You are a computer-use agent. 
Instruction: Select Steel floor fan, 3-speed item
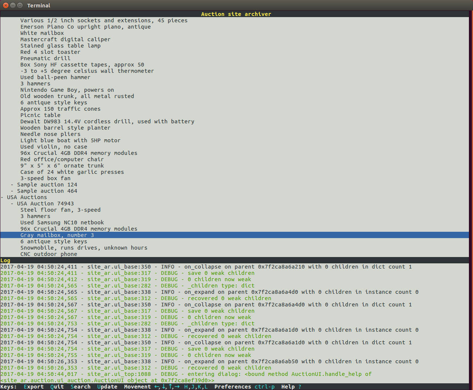pos(60,210)
